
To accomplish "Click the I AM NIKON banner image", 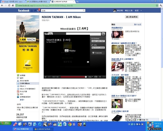I will [x=28, y=44].
